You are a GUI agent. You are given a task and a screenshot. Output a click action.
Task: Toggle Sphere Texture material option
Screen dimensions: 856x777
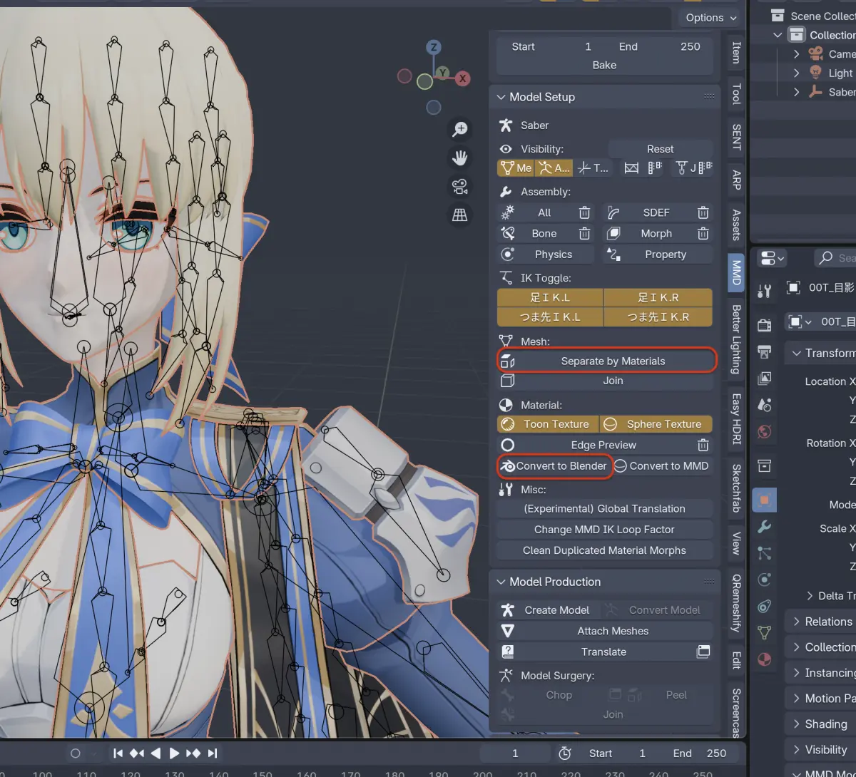(x=656, y=424)
